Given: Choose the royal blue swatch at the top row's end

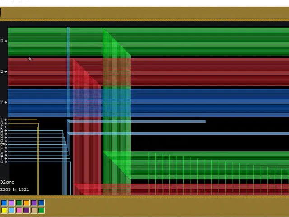Looking at the screenshot, I should [x=41, y=203].
